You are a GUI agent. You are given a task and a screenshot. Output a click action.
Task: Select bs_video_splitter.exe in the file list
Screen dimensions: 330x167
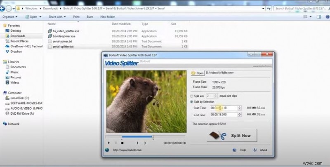66,31
